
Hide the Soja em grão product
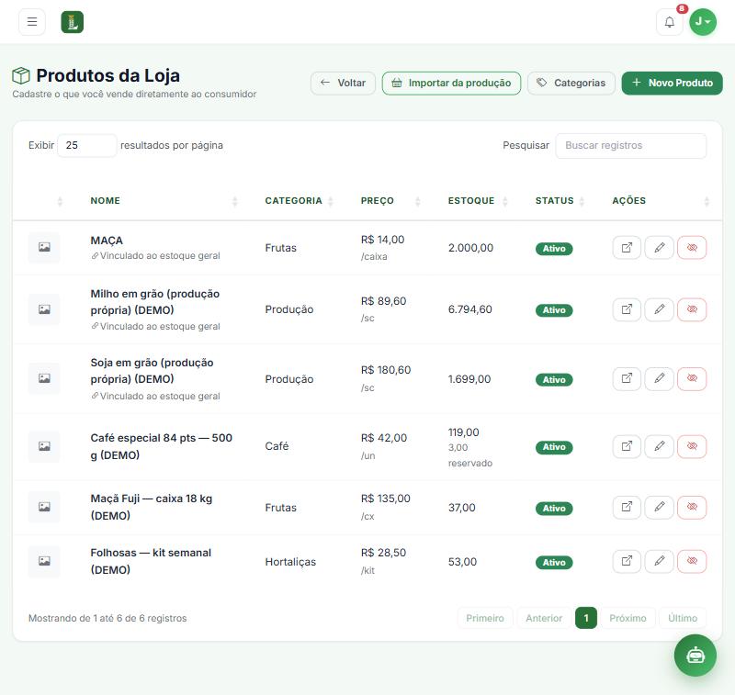coord(692,378)
